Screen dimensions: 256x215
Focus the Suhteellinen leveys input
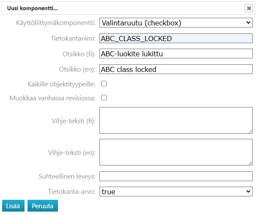click(176, 176)
